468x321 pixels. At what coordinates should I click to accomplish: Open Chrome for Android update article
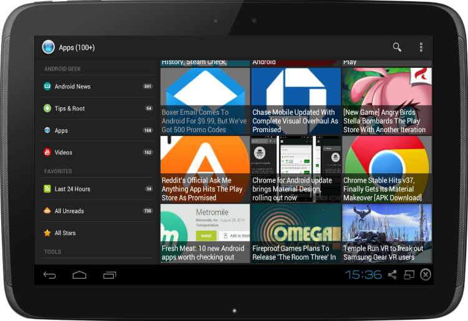coord(296,170)
